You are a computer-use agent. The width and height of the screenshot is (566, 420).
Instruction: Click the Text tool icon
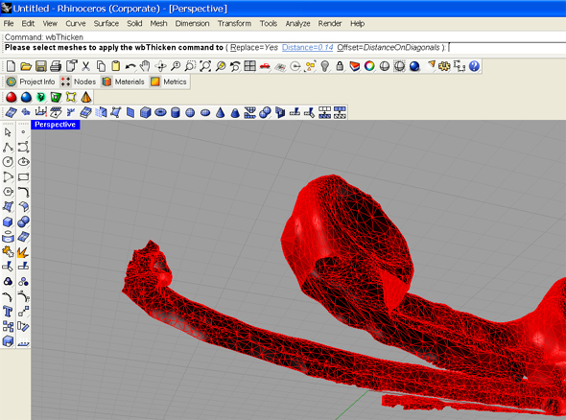pyautogui.click(x=8, y=312)
